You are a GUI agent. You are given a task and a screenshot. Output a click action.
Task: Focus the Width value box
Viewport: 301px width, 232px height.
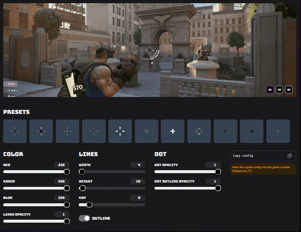tap(137, 165)
